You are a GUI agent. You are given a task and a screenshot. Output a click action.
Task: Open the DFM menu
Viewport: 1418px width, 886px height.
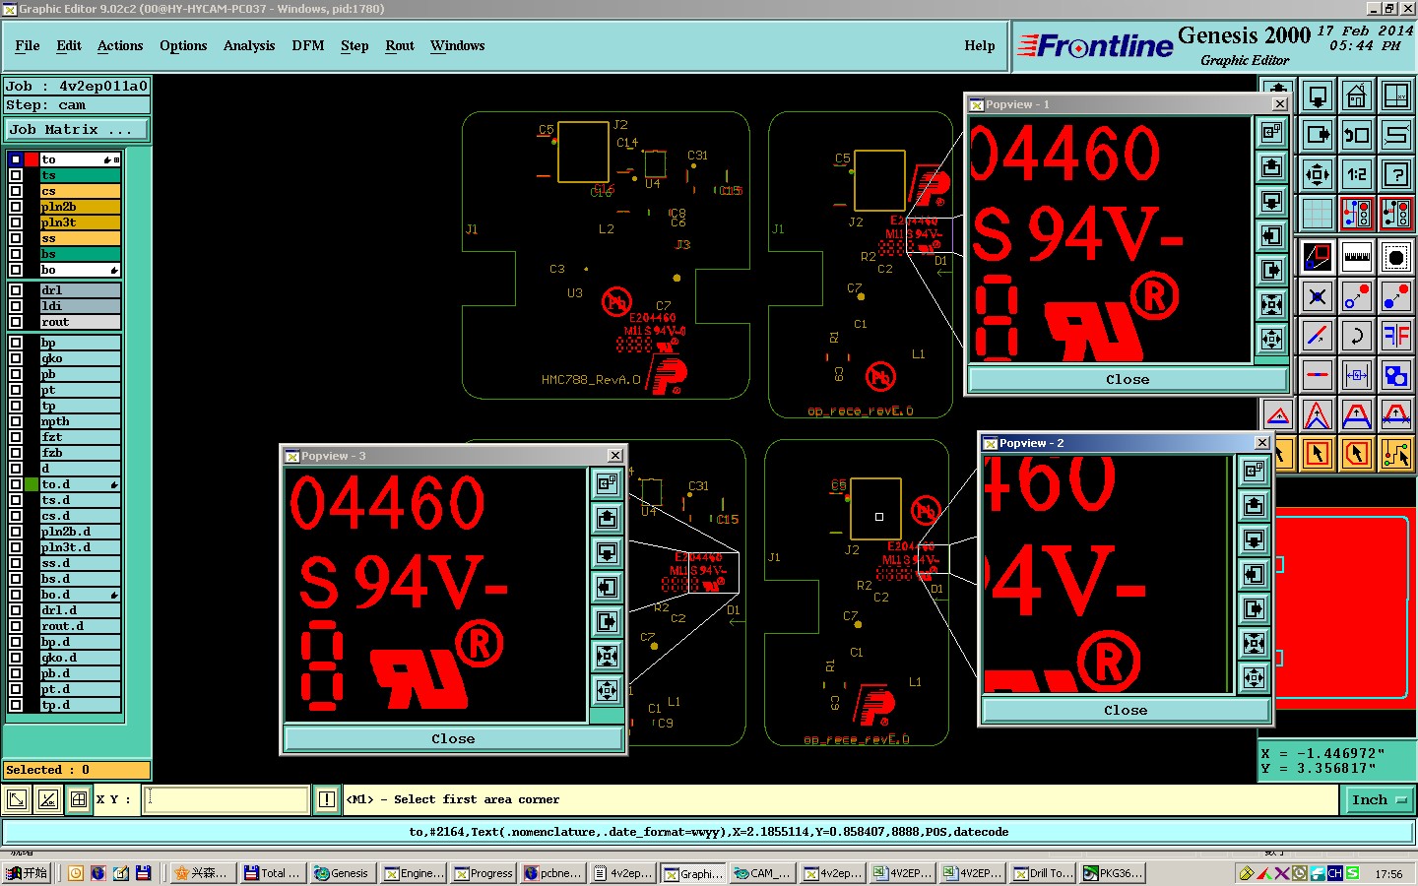(x=308, y=45)
